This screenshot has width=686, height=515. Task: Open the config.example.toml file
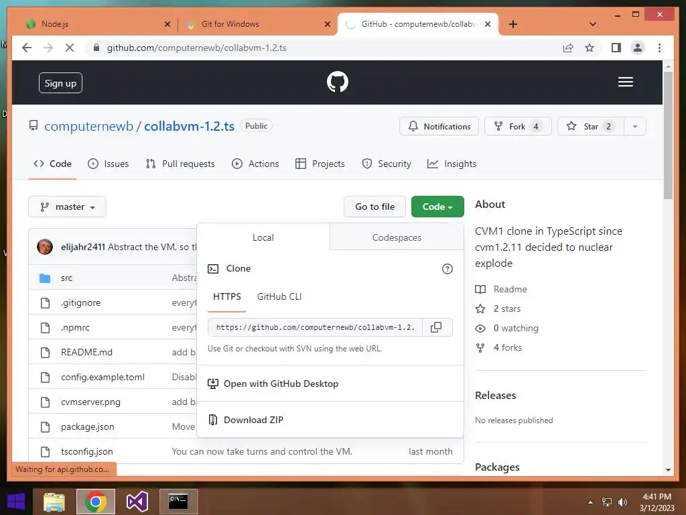pyautogui.click(x=102, y=377)
